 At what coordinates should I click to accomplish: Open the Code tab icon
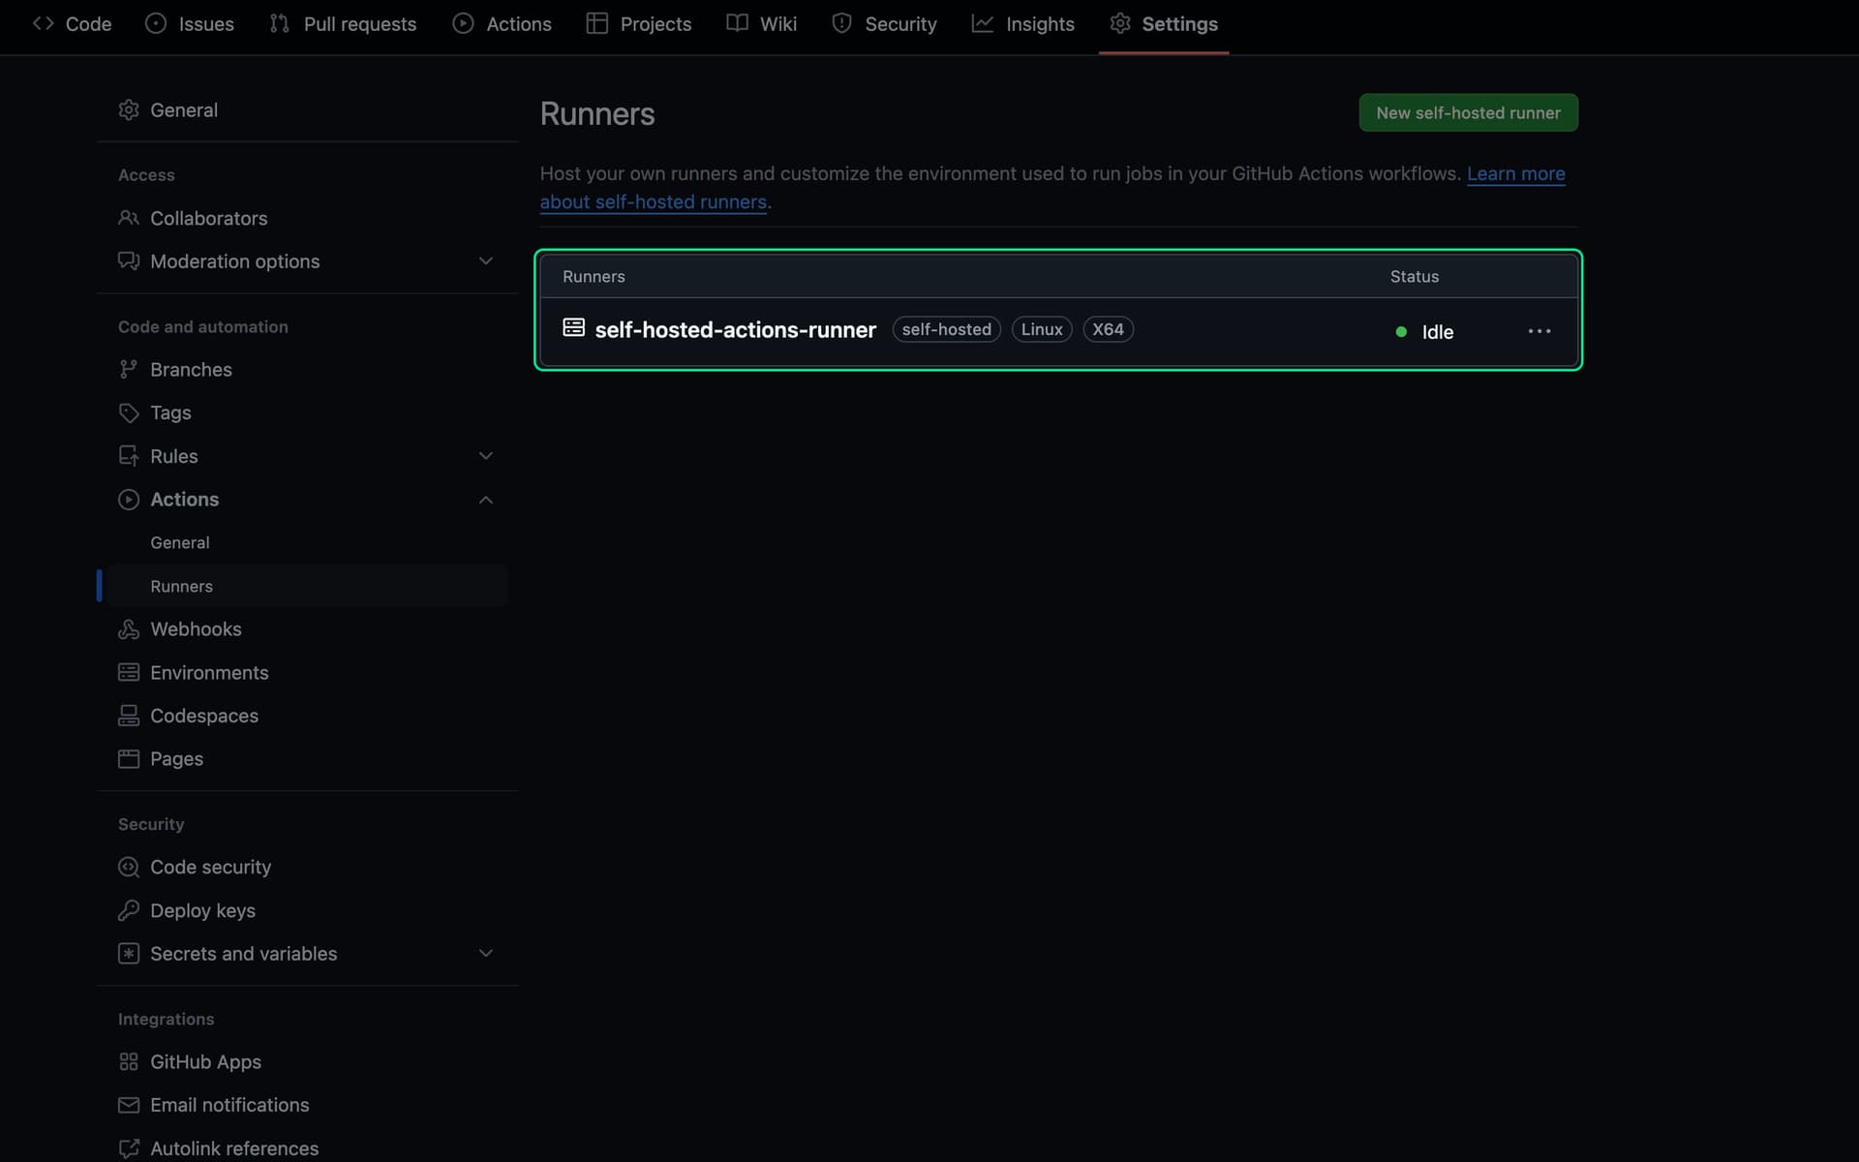(x=43, y=23)
